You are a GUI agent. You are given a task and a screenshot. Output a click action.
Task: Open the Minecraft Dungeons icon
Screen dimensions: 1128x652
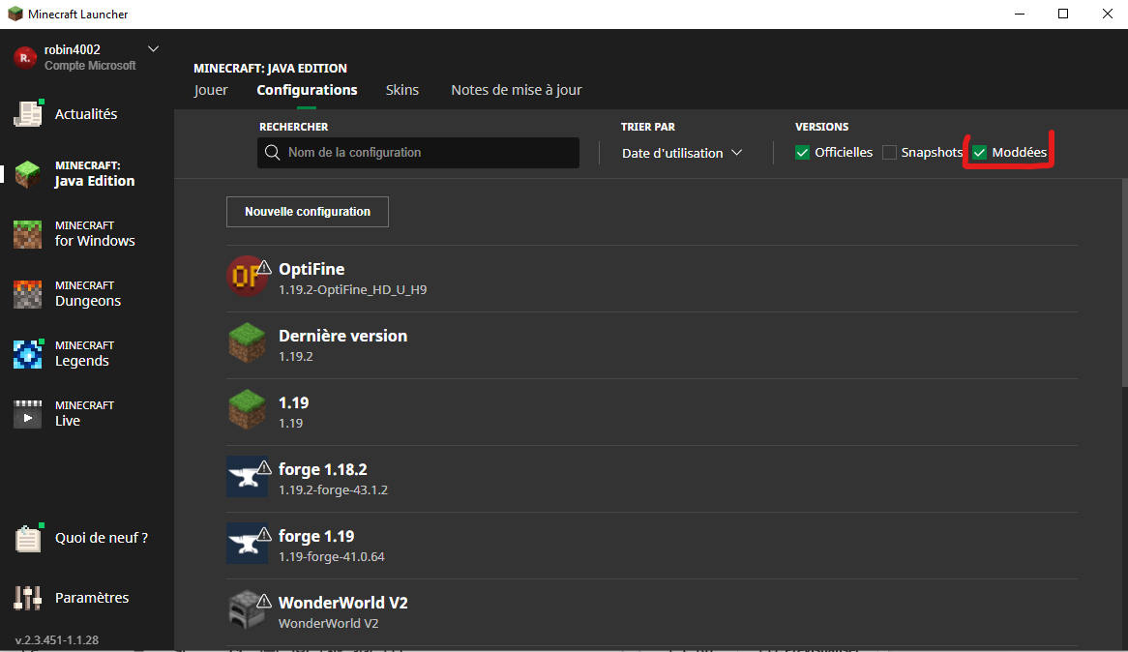tap(27, 294)
